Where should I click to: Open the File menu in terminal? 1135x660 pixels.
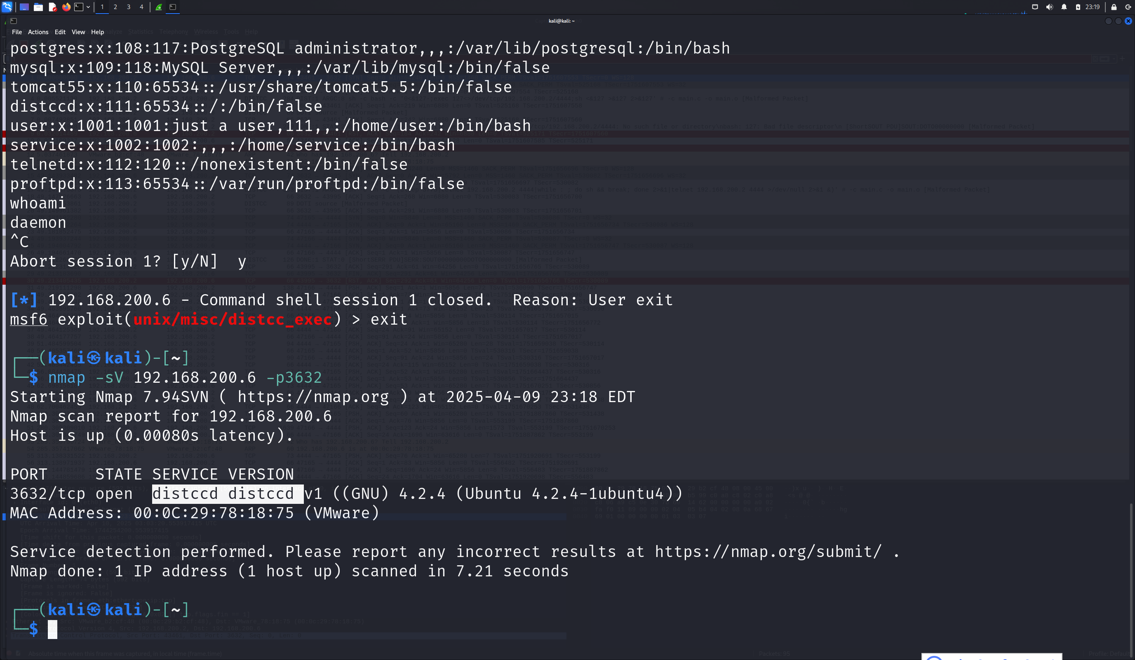(16, 32)
